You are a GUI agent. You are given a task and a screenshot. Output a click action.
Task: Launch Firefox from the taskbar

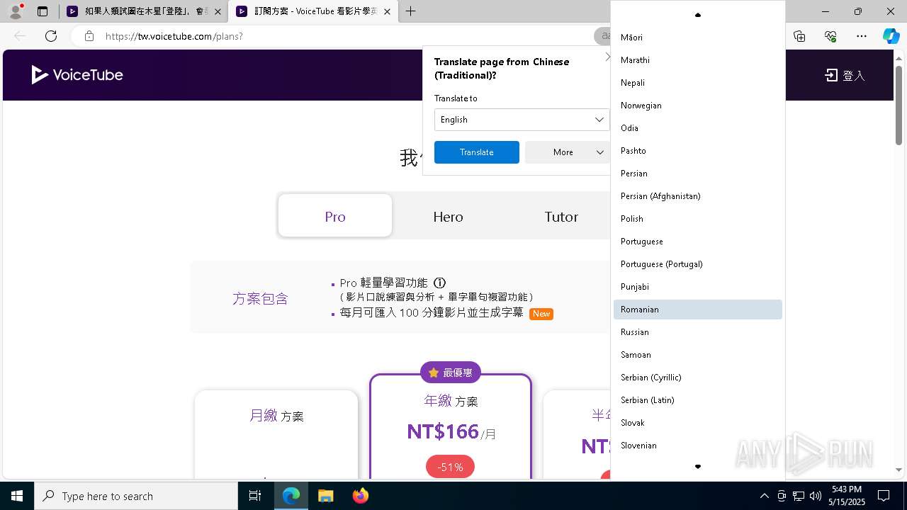360,496
